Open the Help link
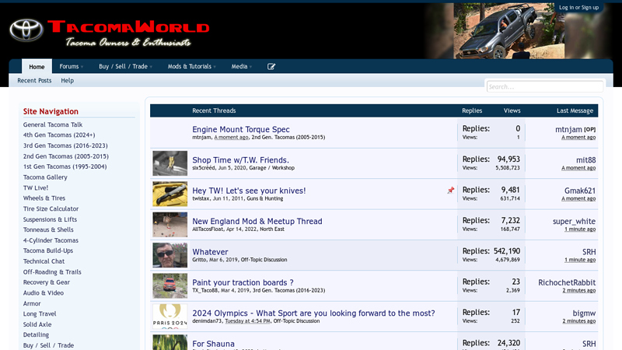 pos(67,81)
